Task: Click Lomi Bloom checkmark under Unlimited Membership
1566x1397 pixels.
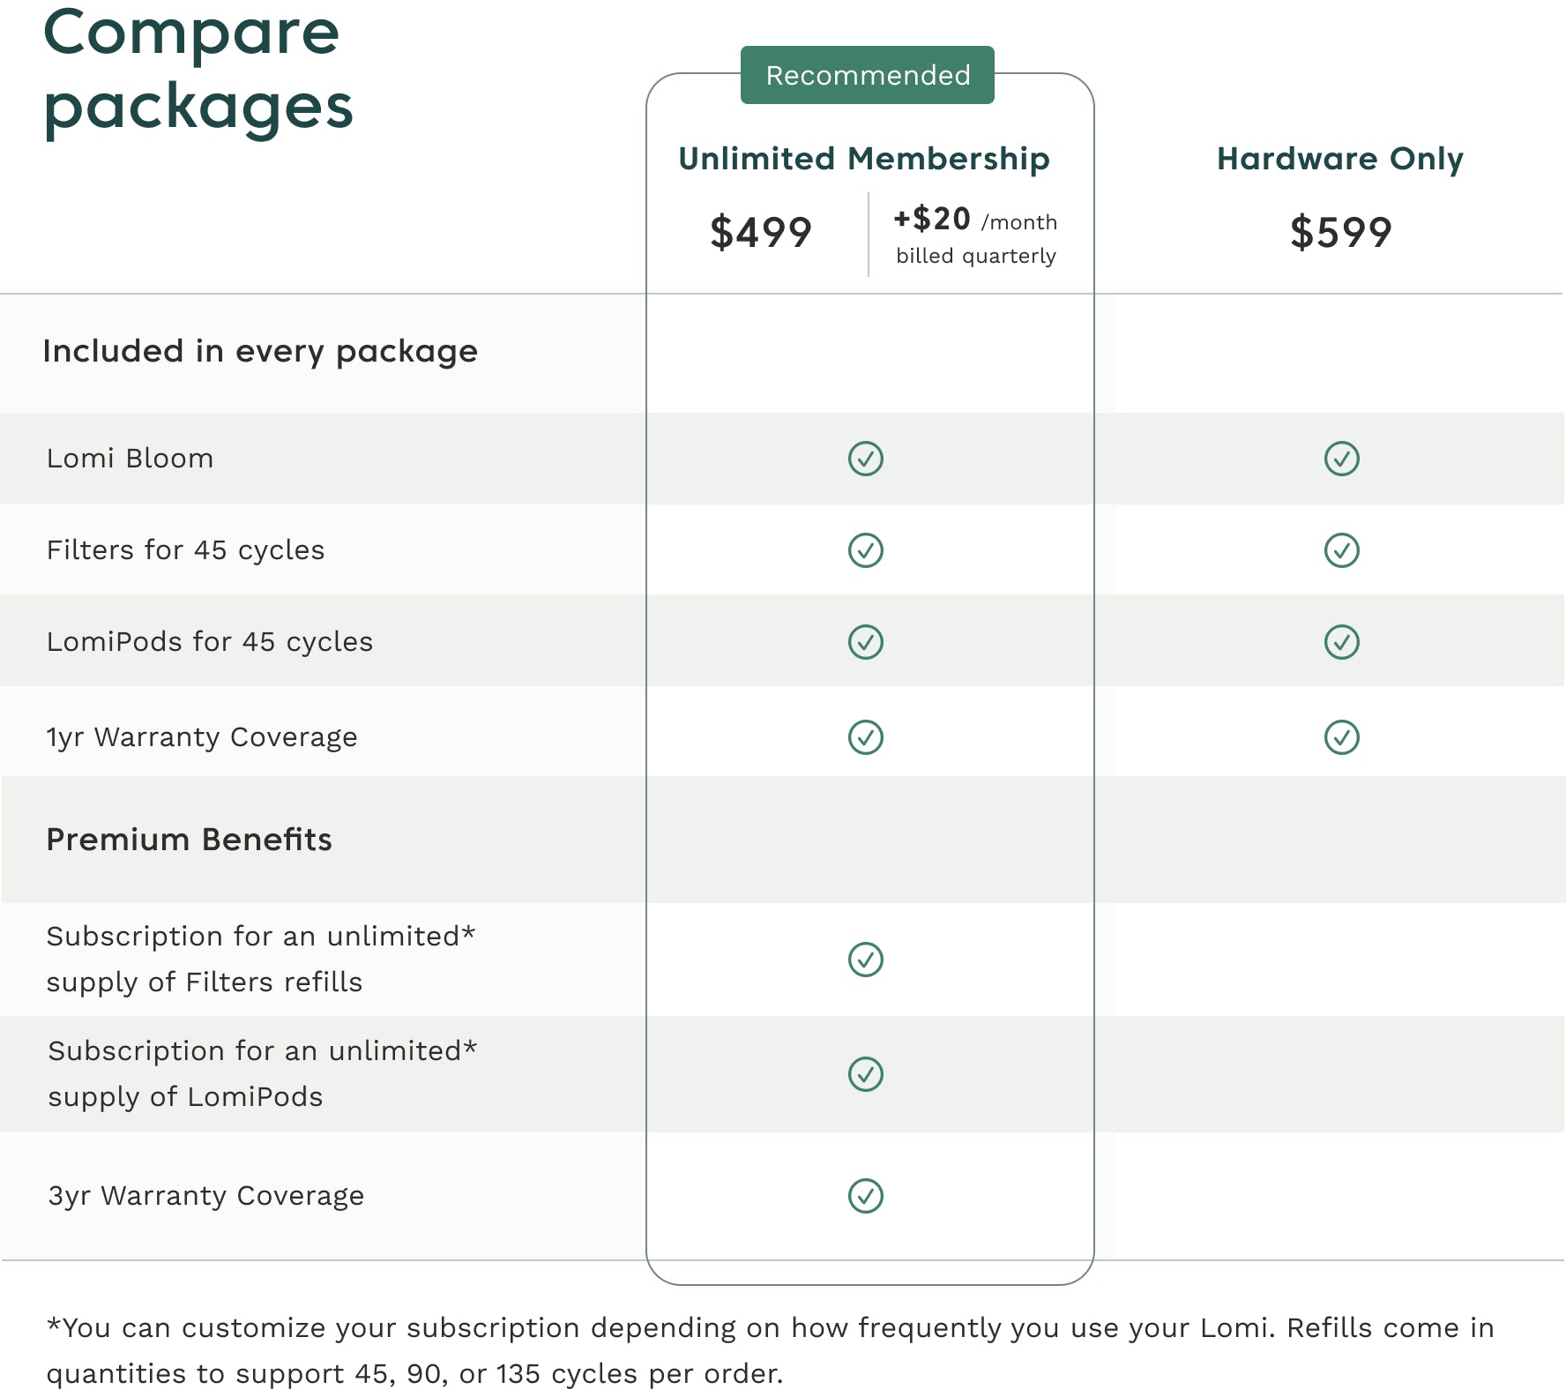Action: [x=866, y=459]
